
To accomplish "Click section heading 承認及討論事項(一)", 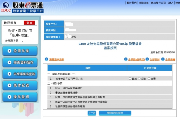I will tap(62, 74).
